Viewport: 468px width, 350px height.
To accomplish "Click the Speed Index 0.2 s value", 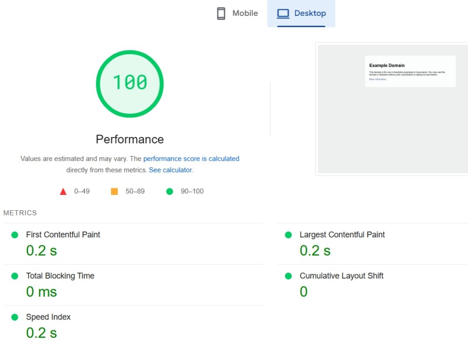I will [x=41, y=333].
